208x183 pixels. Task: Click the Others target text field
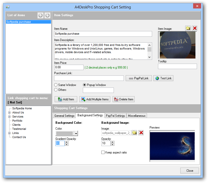point(98,90)
